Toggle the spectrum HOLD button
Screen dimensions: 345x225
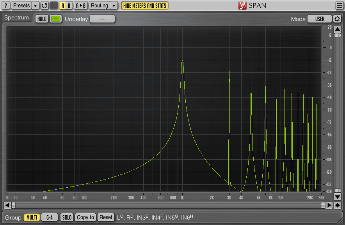coord(42,19)
